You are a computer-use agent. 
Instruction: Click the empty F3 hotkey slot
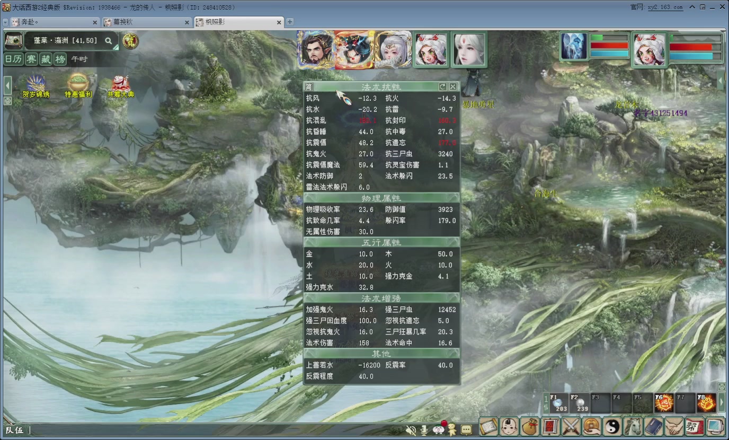[x=601, y=403]
